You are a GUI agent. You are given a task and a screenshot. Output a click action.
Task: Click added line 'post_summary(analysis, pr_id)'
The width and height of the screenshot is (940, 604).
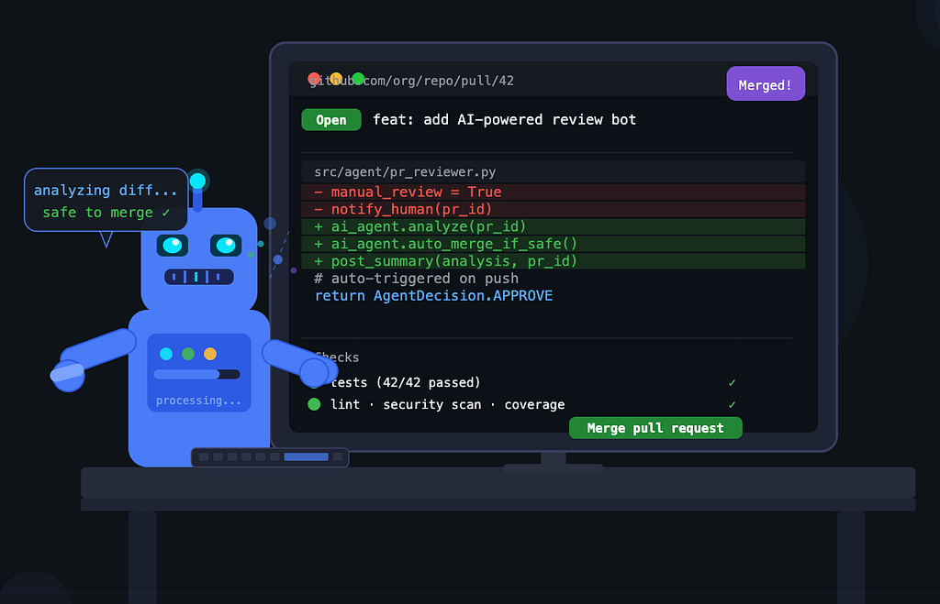[x=553, y=261]
